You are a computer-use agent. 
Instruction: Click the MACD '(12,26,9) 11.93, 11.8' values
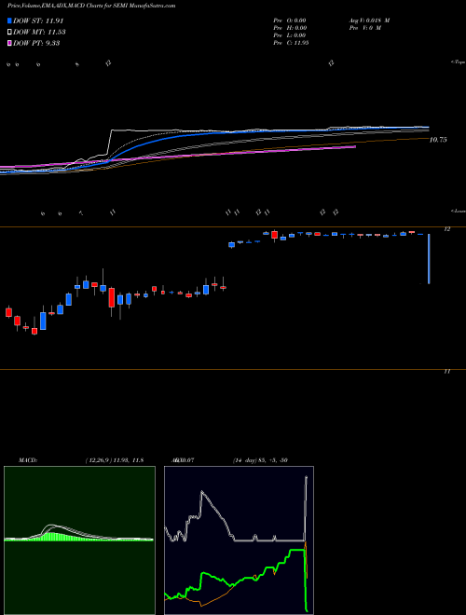(114, 460)
